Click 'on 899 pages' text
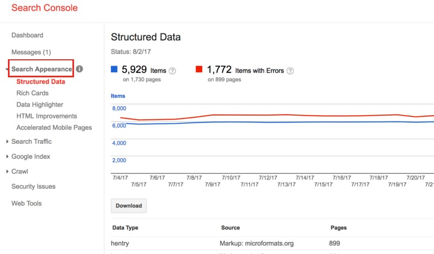 pos(224,80)
